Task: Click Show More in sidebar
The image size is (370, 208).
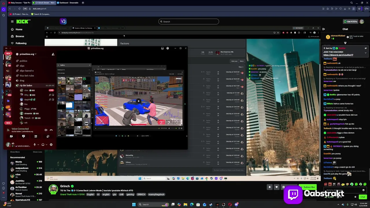Action: coord(15,152)
